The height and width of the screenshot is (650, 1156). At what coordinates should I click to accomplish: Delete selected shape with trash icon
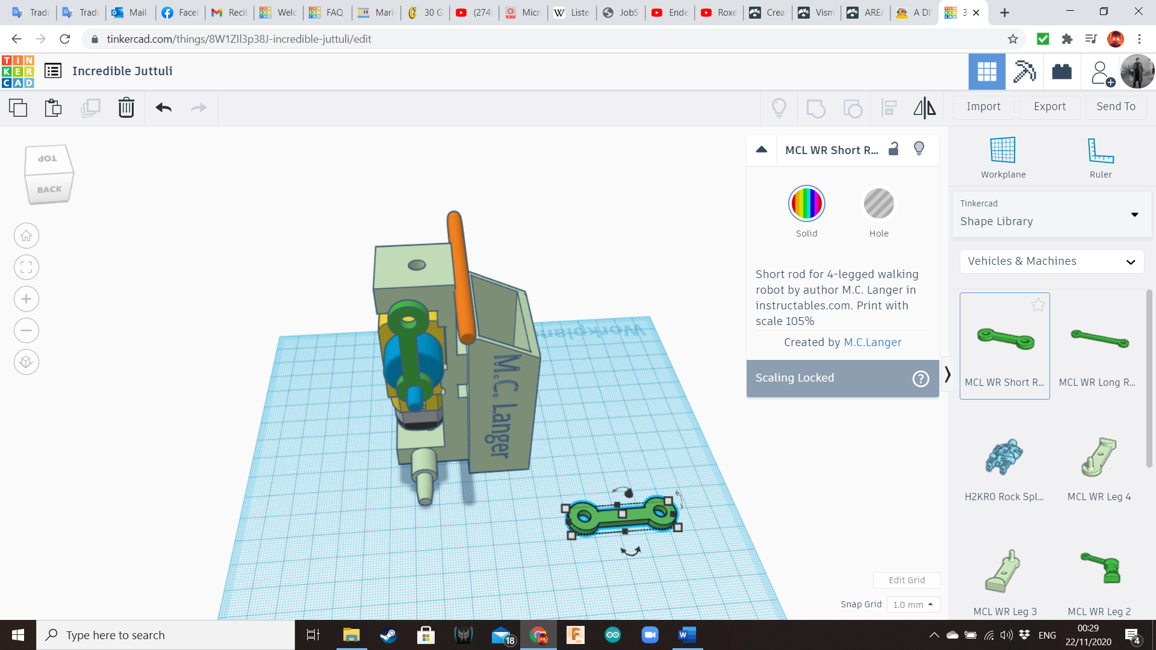pyautogui.click(x=126, y=108)
